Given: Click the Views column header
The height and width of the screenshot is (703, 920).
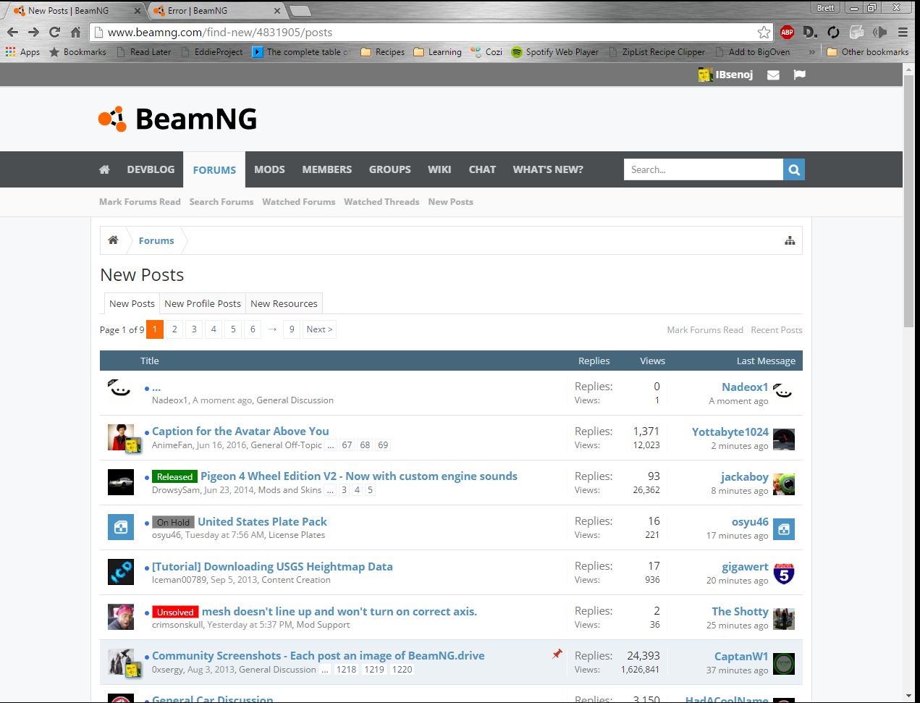Looking at the screenshot, I should click(652, 361).
